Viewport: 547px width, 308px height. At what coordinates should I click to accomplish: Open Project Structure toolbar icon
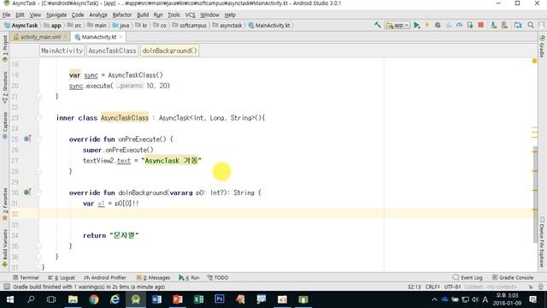pos(518,25)
